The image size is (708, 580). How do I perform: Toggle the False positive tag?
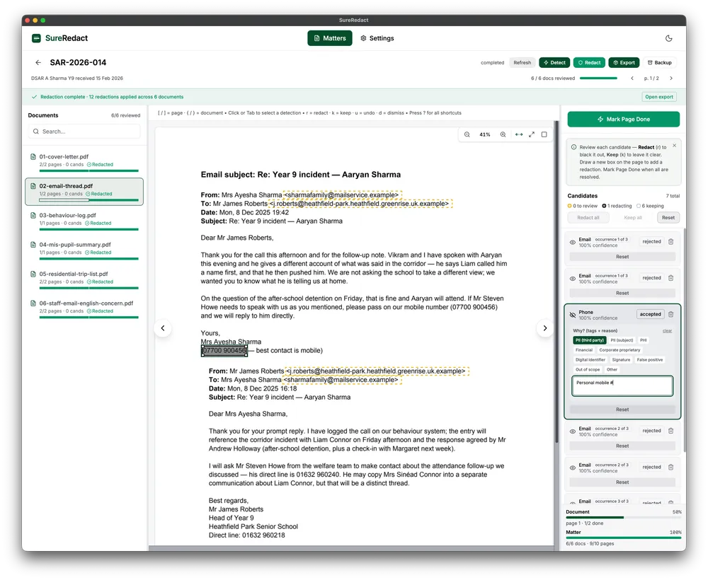[649, 360]
